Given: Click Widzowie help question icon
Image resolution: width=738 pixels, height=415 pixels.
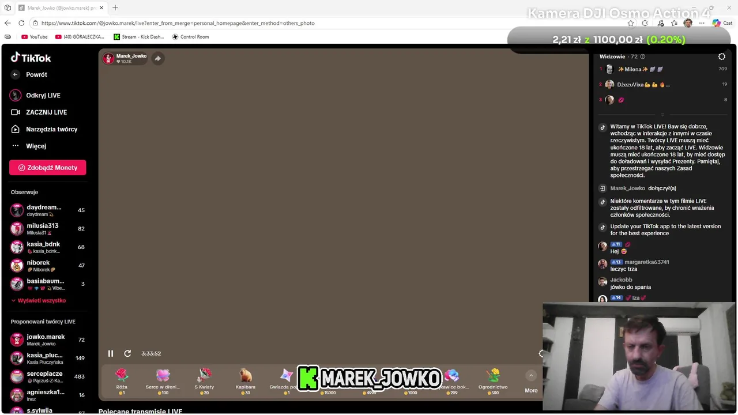Looking at the screenshot, I should pyautogui.click(x=643, y=56).
